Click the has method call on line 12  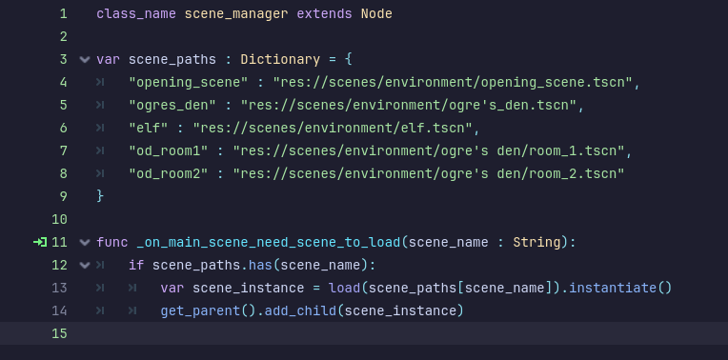[260, 265]
